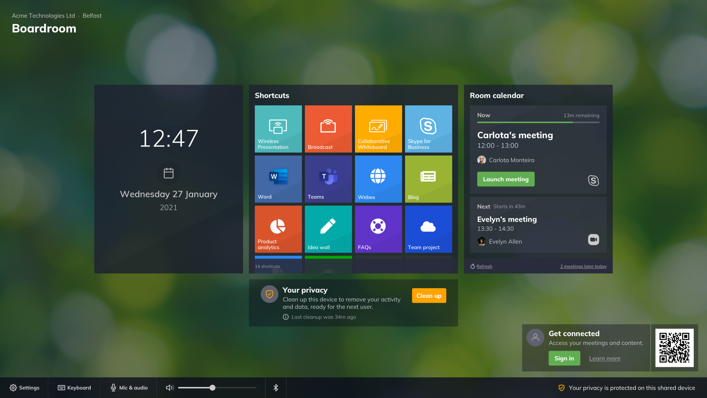Launch the Broadcast tile

click(x=328, y=129)
